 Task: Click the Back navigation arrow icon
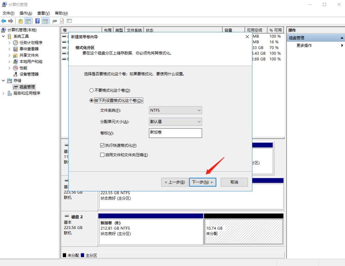pos(4,21)
